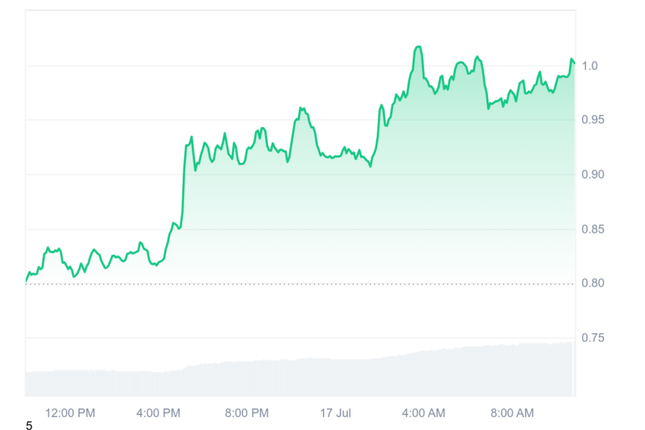Click the dotted 0.80 baseline
The image size is (645, 430).
(x=300, y=284)
